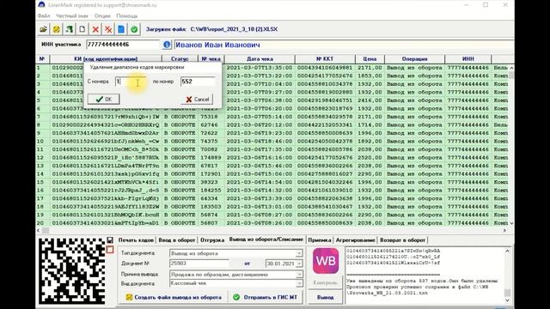The image size is (550, 309).
Task: Click the Вывод button under WB logo
Action: point(325,297)
